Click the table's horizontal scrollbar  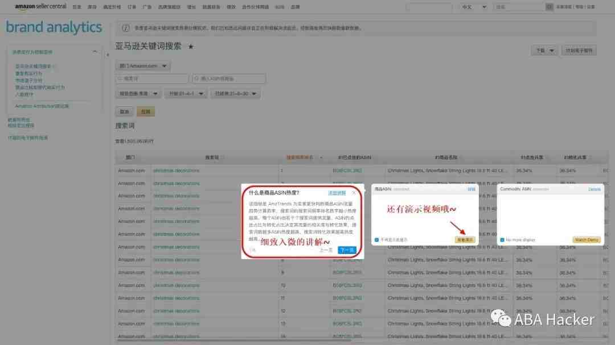point(233,340)
